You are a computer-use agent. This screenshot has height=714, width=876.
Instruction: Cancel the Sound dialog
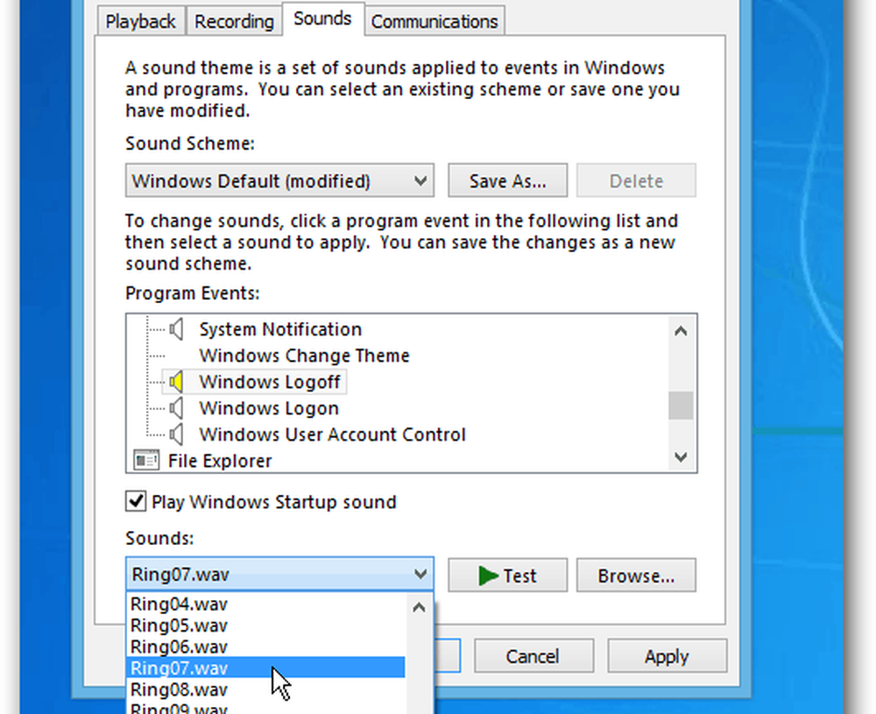click(534, 656)
